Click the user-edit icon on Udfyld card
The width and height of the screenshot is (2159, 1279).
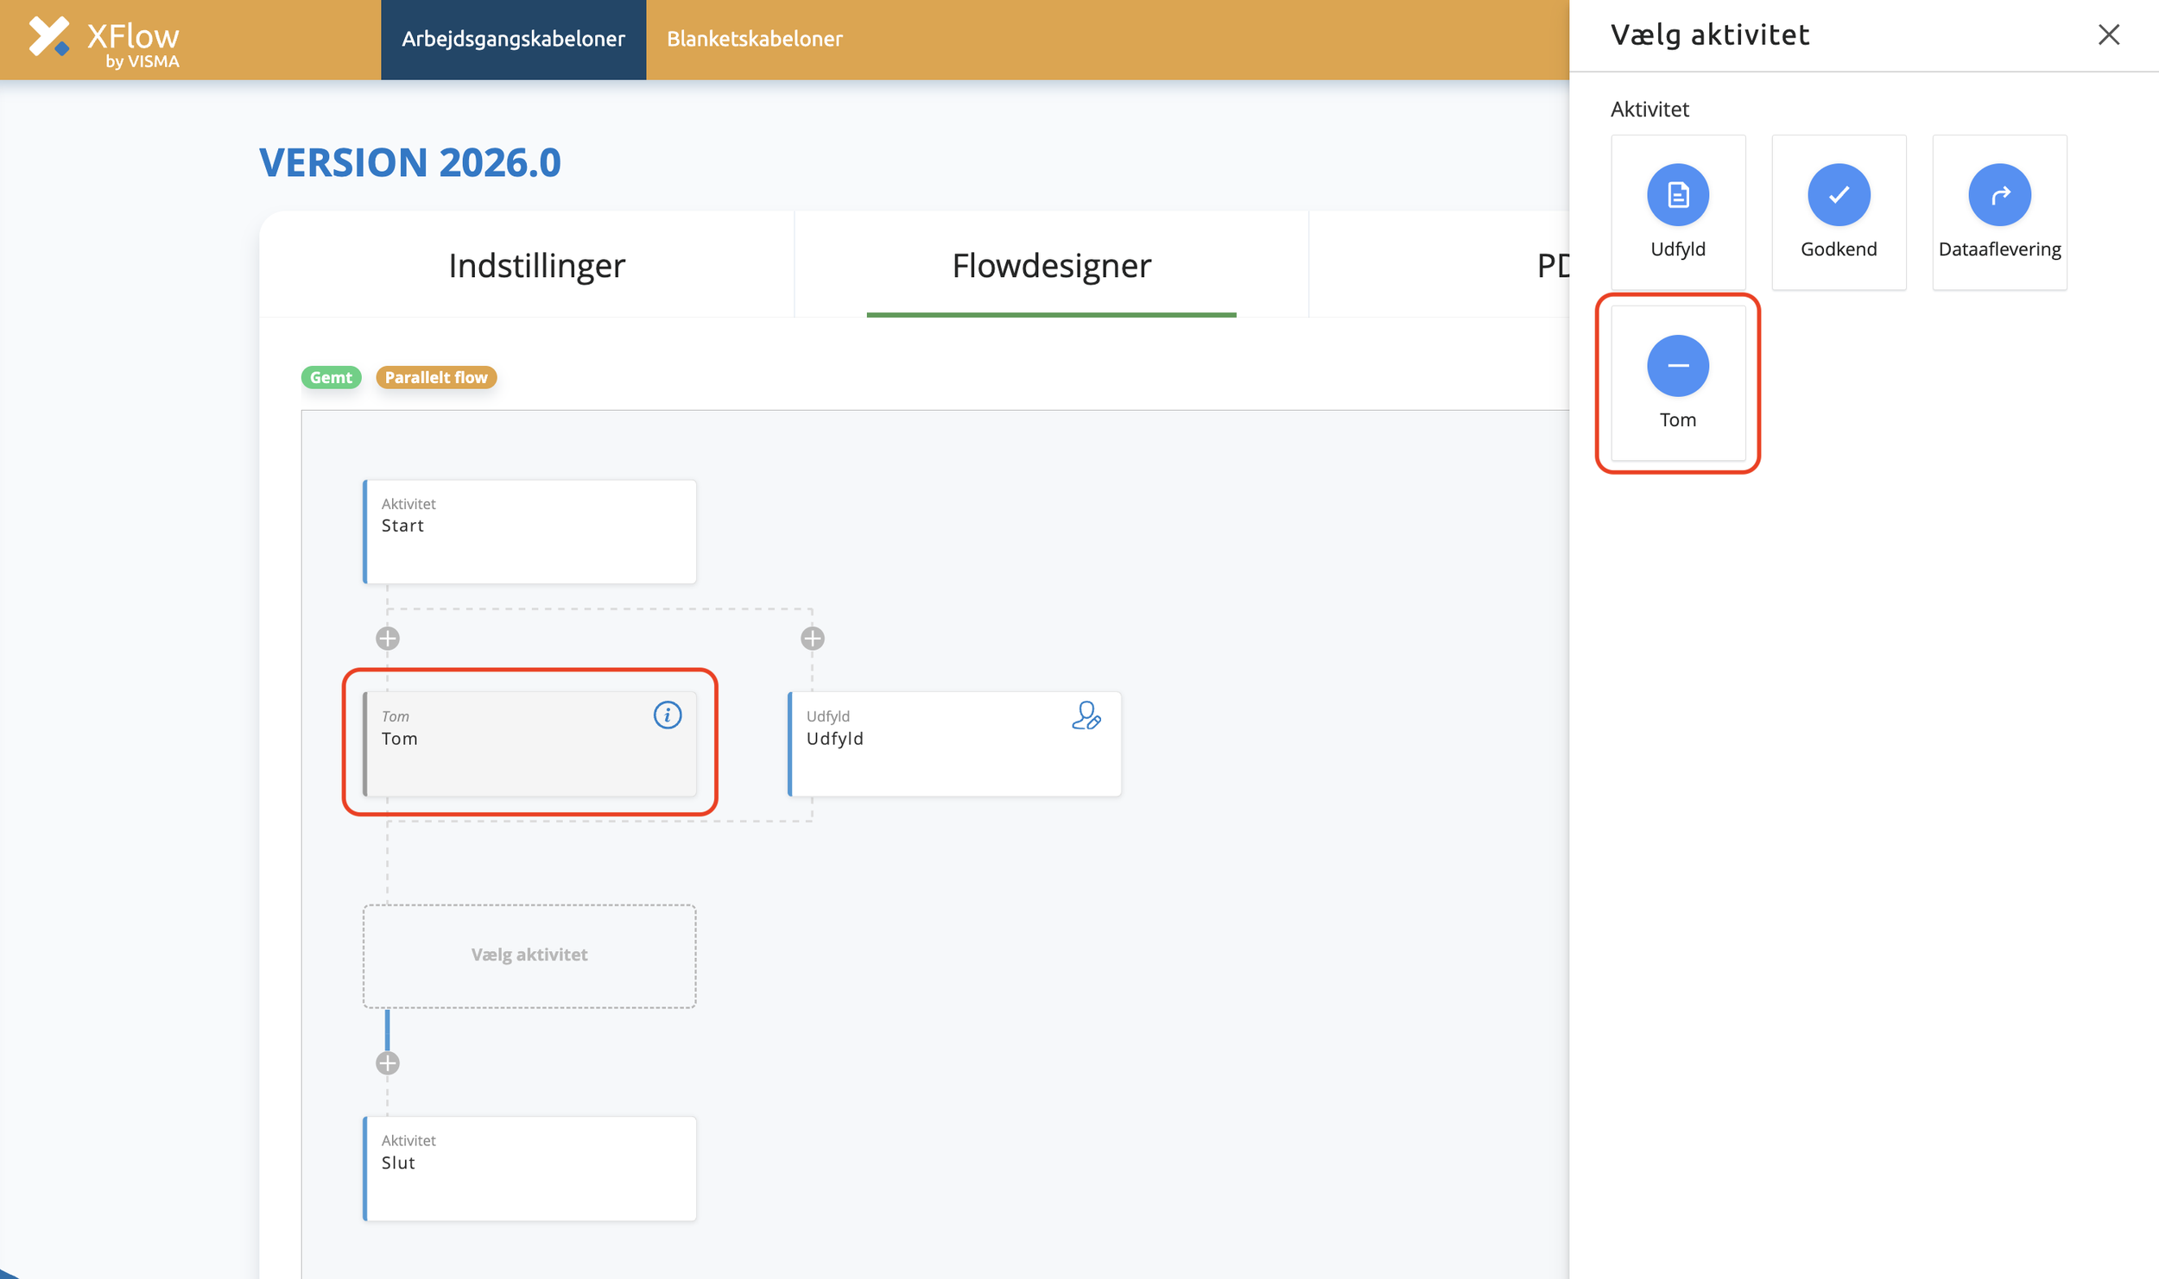[1086, 715]
